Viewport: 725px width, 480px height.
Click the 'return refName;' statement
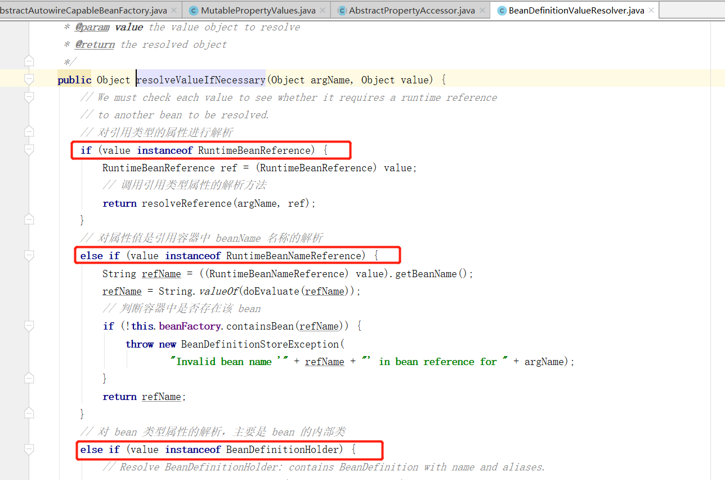144,397
